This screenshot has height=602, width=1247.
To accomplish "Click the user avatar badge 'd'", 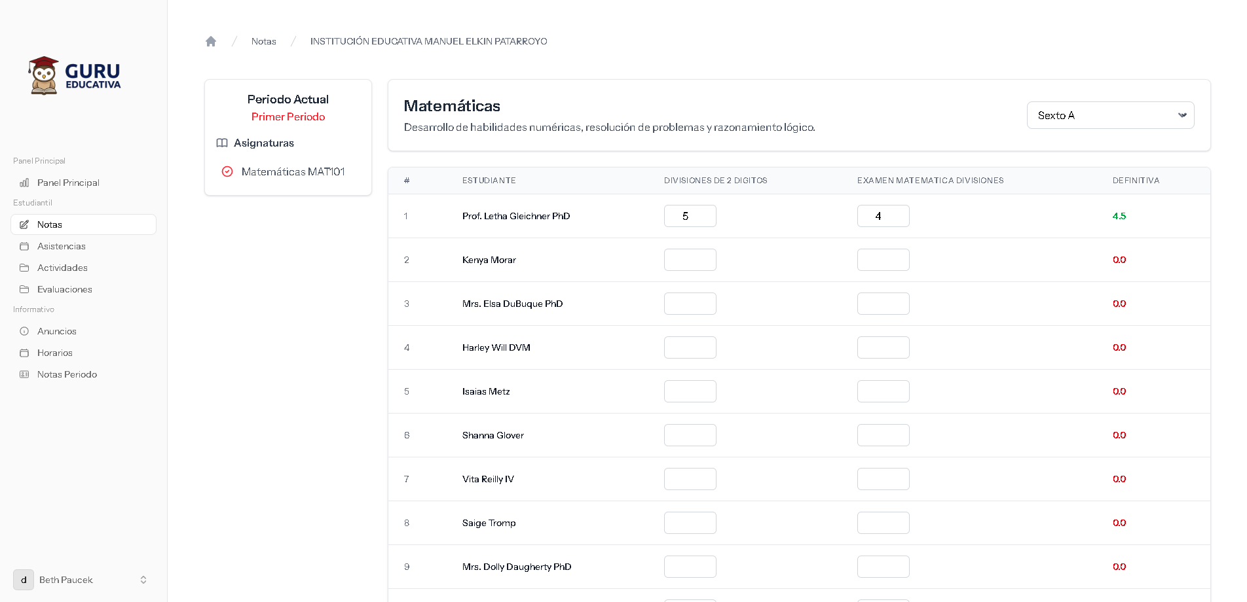I will click(x=24, y=580).
